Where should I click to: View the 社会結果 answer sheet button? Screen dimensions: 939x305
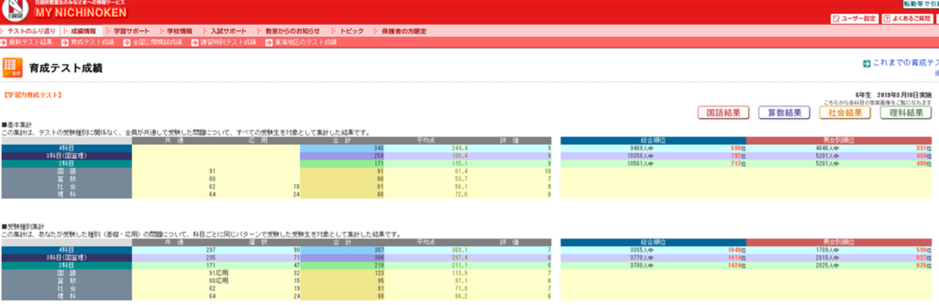click(845, 113)
